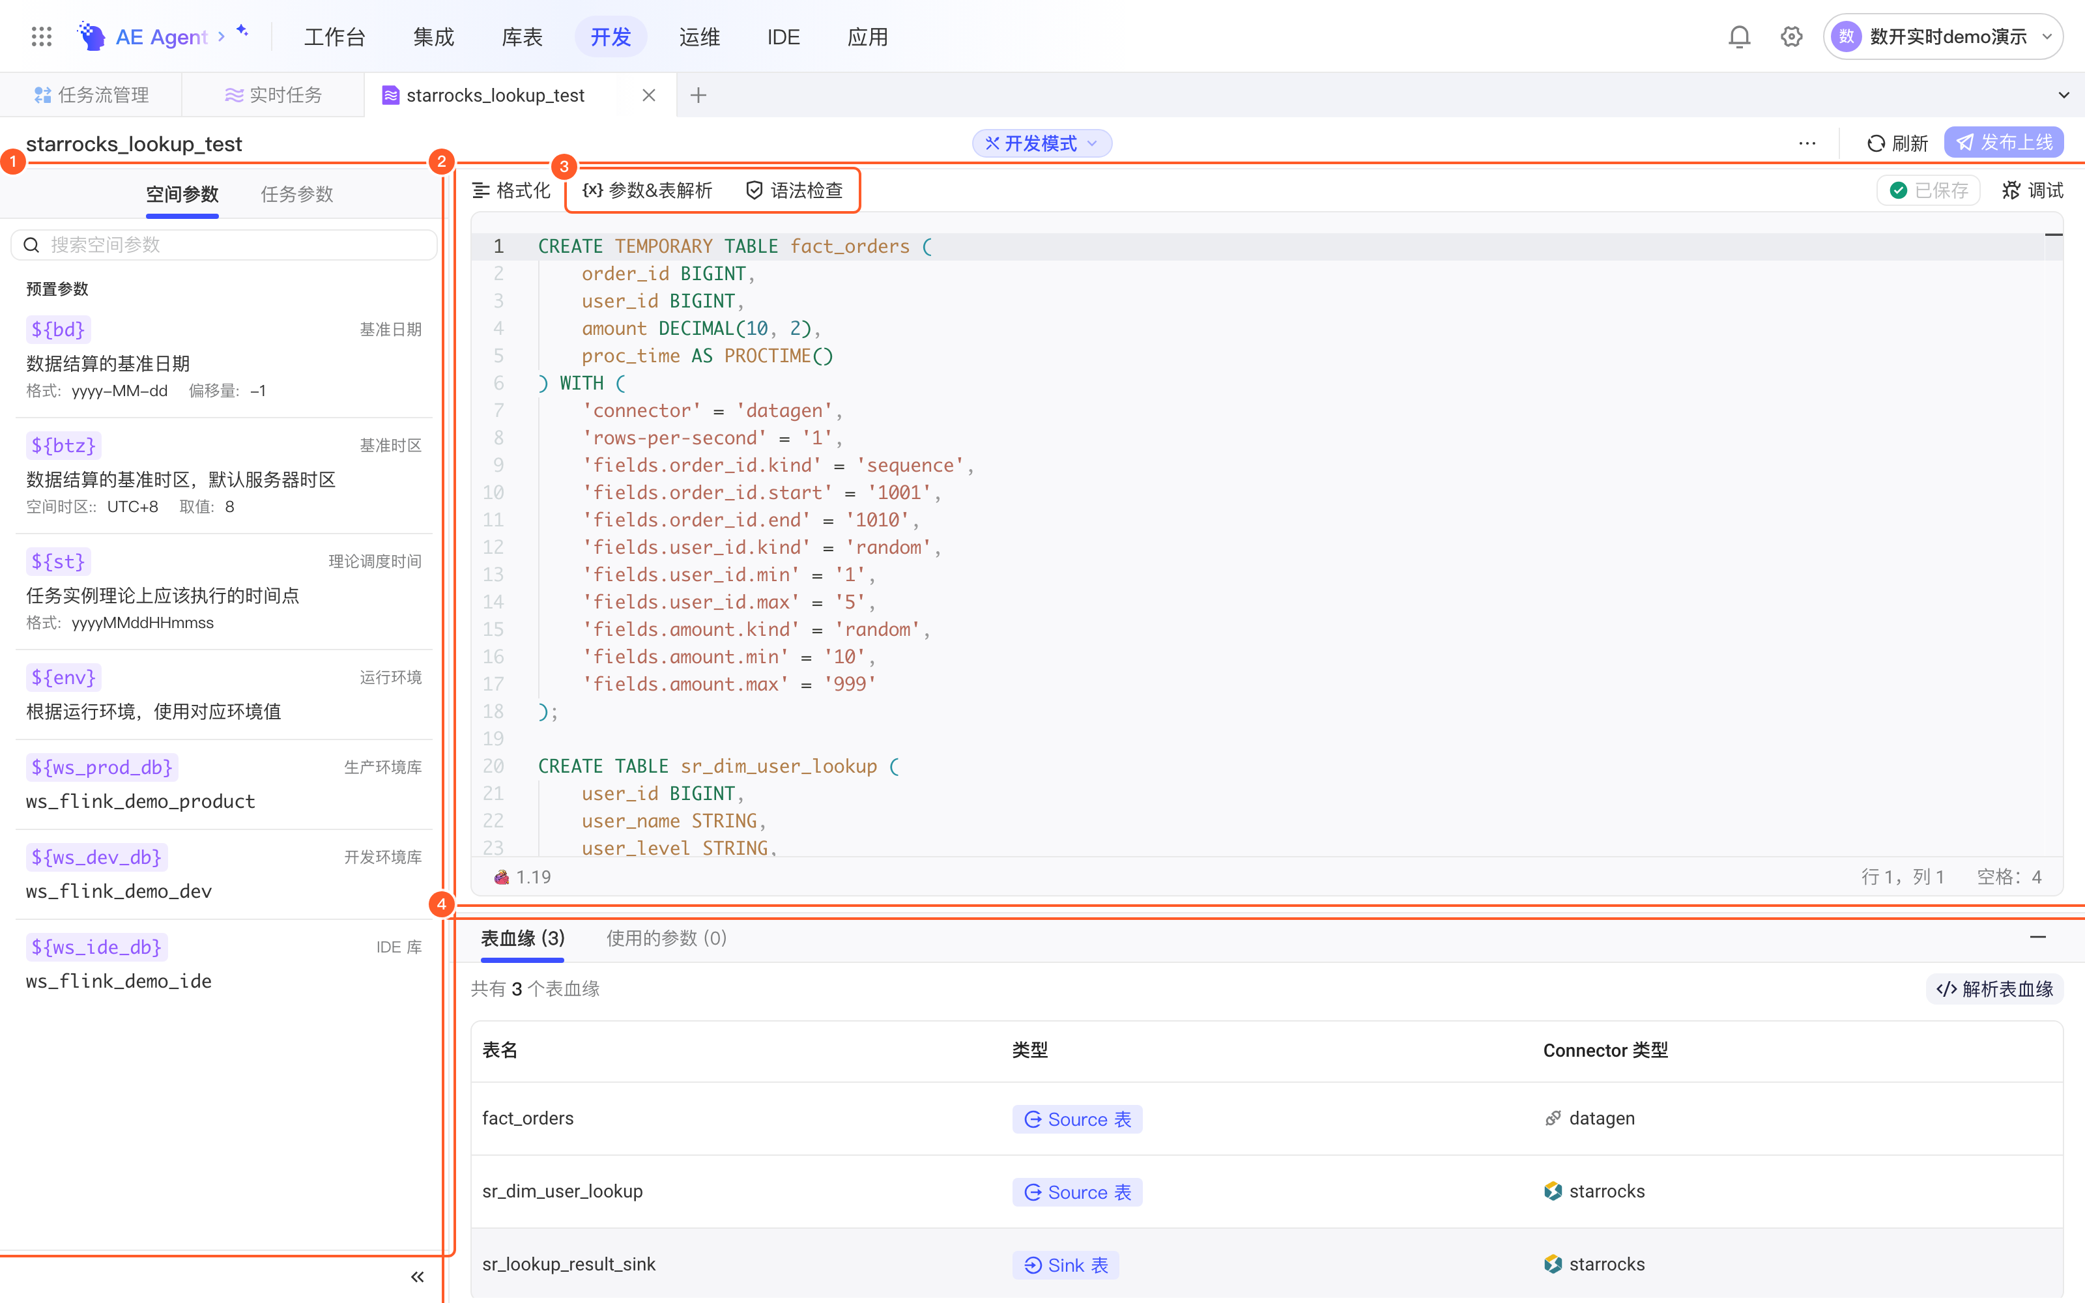Run the syntax check
Image resolution: width=2085 pixels, height=1303 pixels.
pyautogui.click(x=794, y=190)
